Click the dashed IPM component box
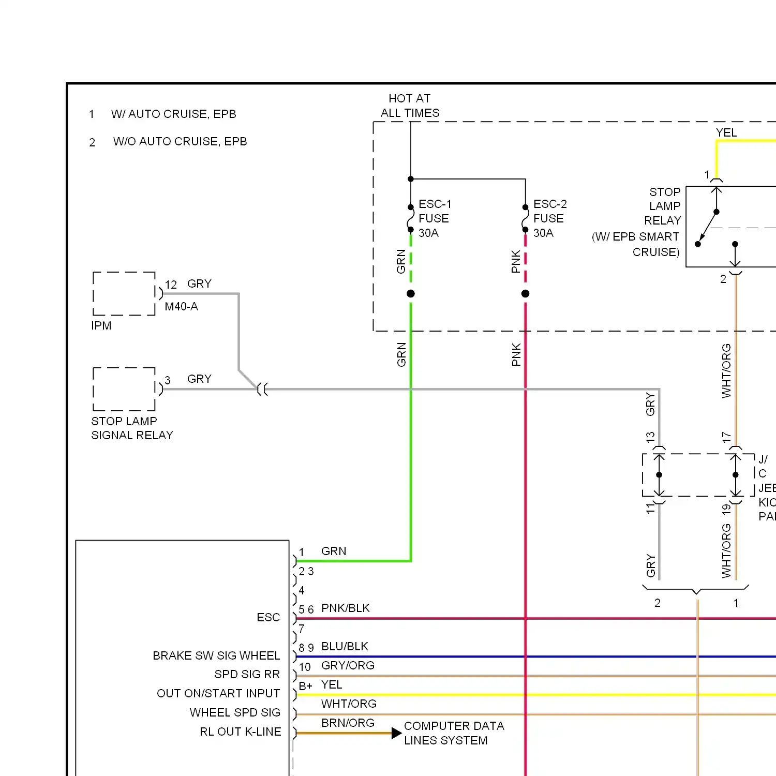This screenshot has width=776, height=776. tap(124, 293)
